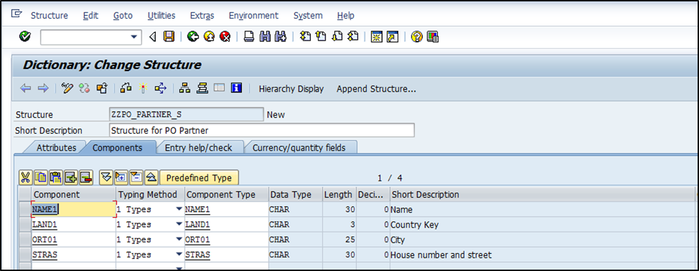Screen dimensions: 699x271
Task: Click the blue Information icon
Action: [x=236, y=88]
